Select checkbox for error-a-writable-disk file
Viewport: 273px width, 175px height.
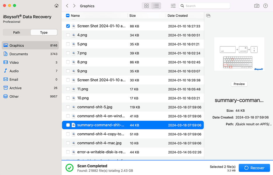(68, 152)
